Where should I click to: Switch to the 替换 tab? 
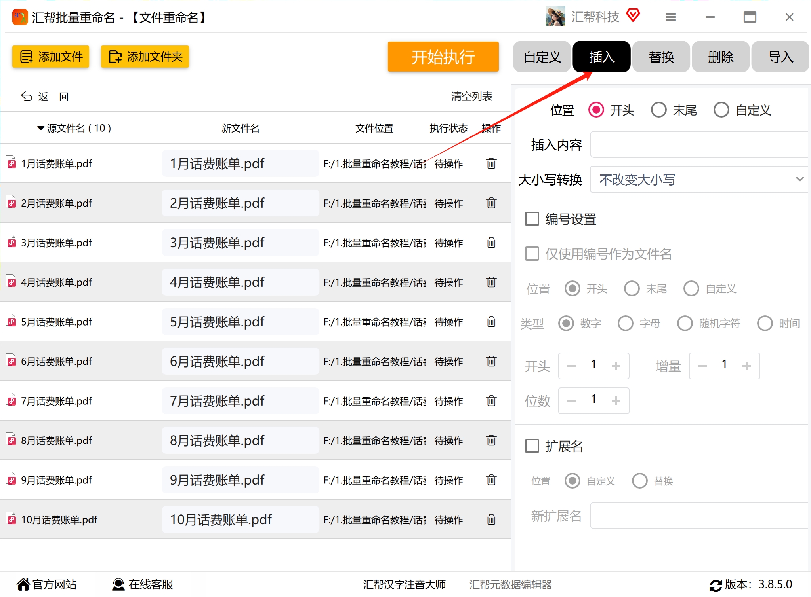(x=661, y=57)
